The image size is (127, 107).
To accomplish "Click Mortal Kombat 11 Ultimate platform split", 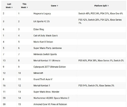I will (x=101, y=60).
